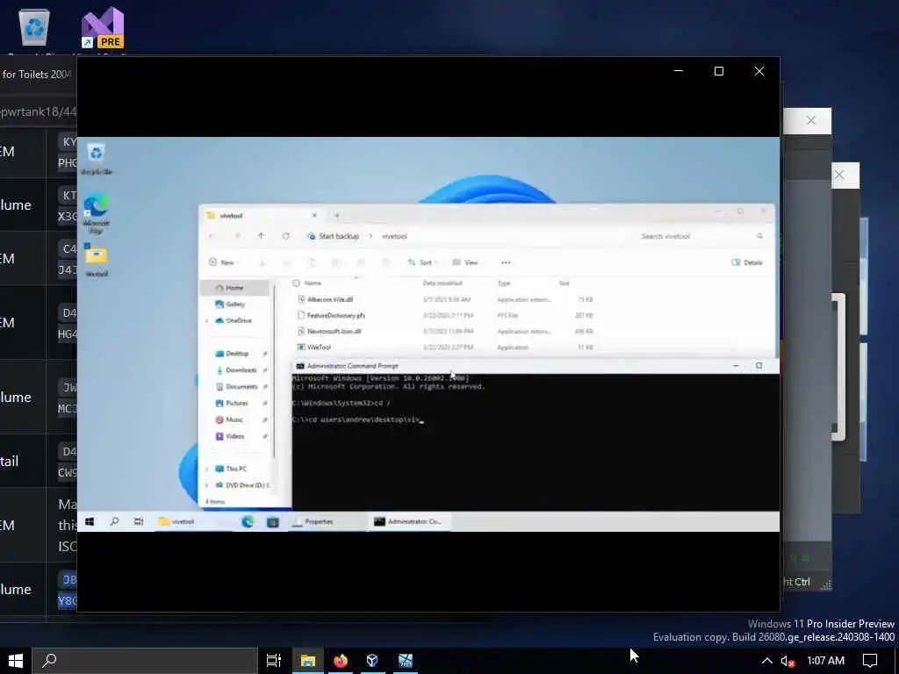Click the search magnifier in recorded taskbar
Screen dimensions: 899x674
click(115, 521)
